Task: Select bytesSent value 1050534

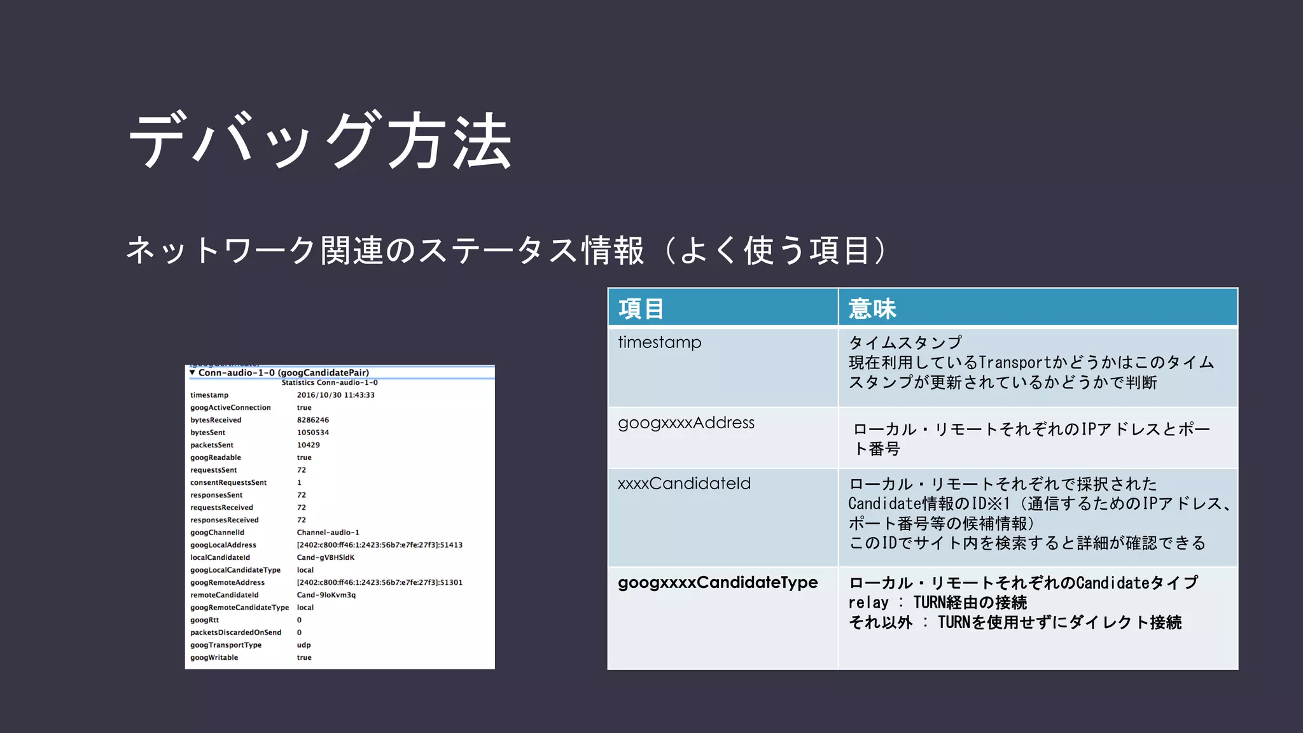Action: (312, 433)
